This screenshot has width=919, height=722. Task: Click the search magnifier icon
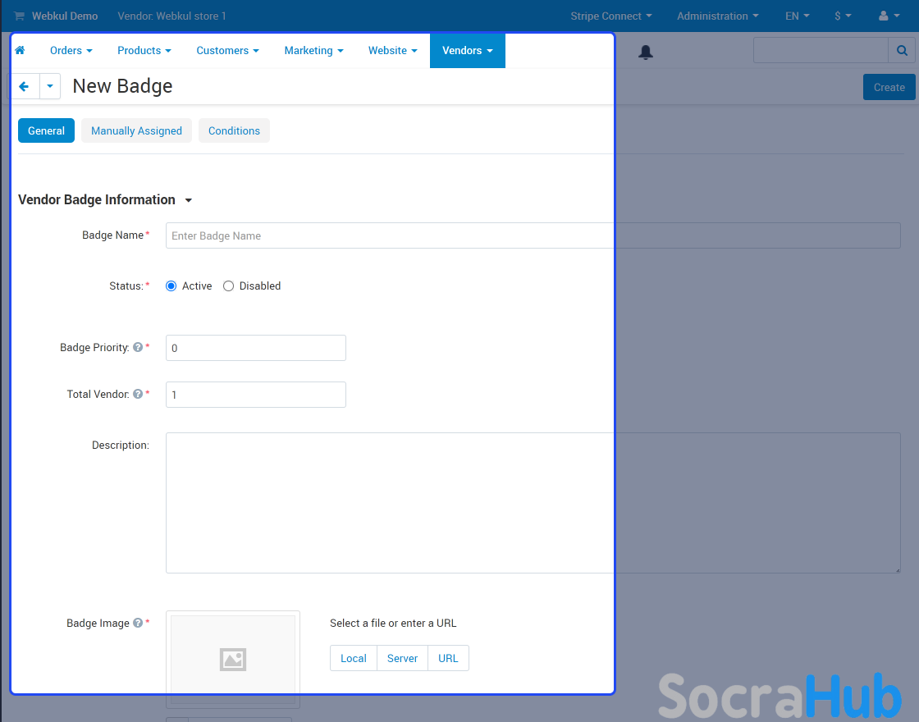pyautogui.click(x=901, y=51)
